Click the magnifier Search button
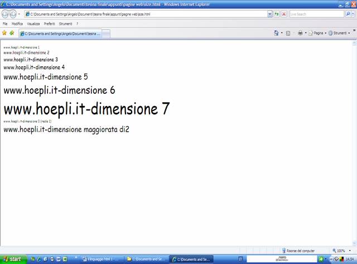 (x=348, y=14)
